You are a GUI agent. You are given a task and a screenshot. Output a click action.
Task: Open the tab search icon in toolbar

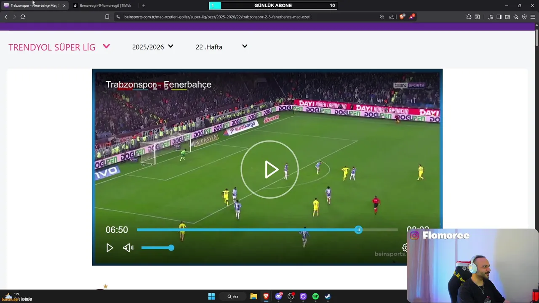pos(477,17)
